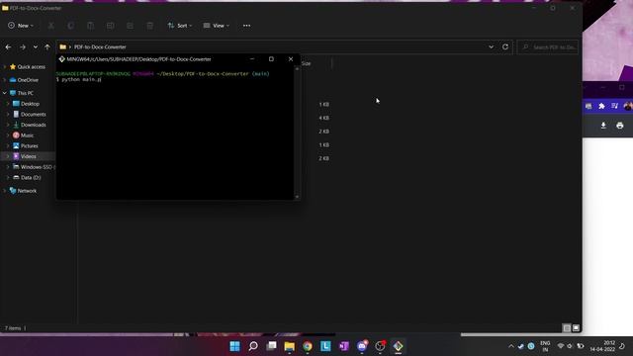Go back with the Explorer back arrow

click(8, 47)
